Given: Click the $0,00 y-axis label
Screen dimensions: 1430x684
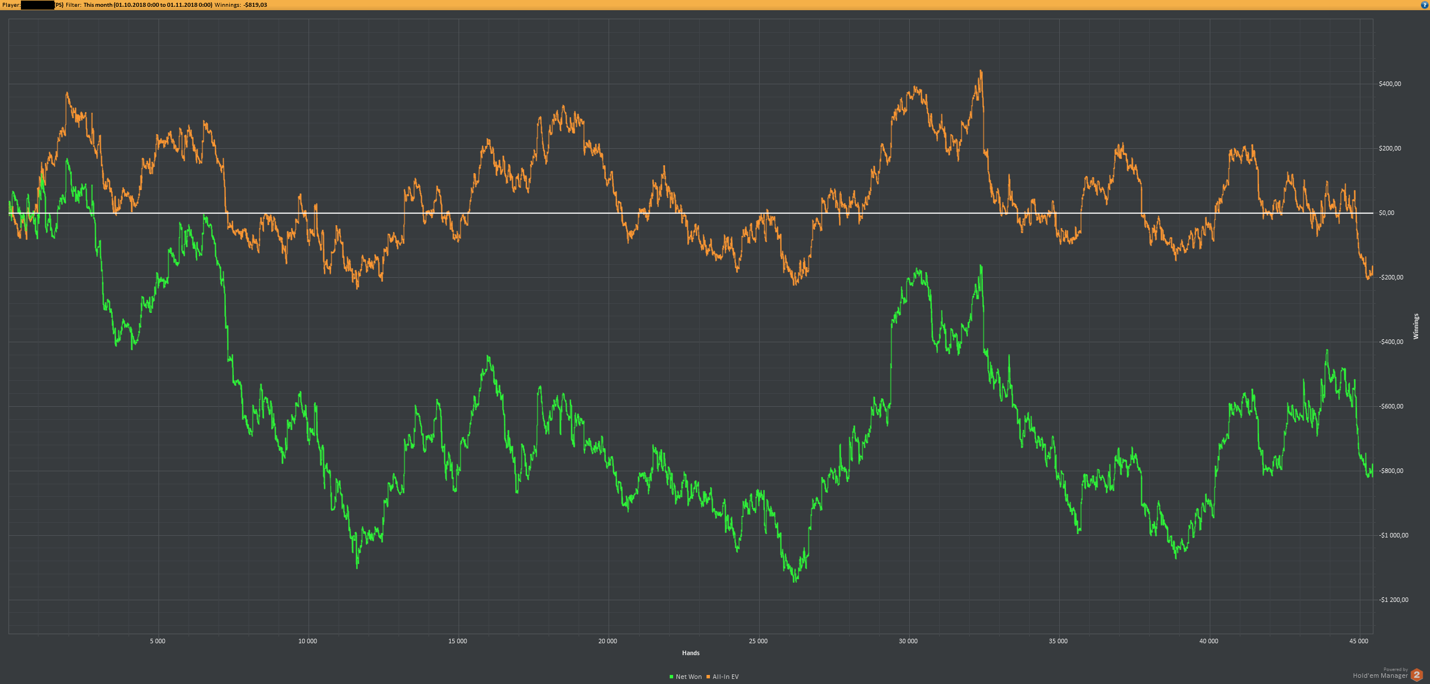Looking at the screenshot, I should coord(1386,213).
